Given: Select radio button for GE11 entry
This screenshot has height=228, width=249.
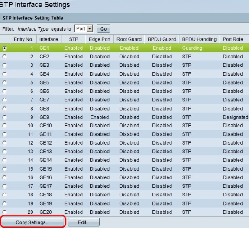Looking at the screenshot, I should (5, 134).
